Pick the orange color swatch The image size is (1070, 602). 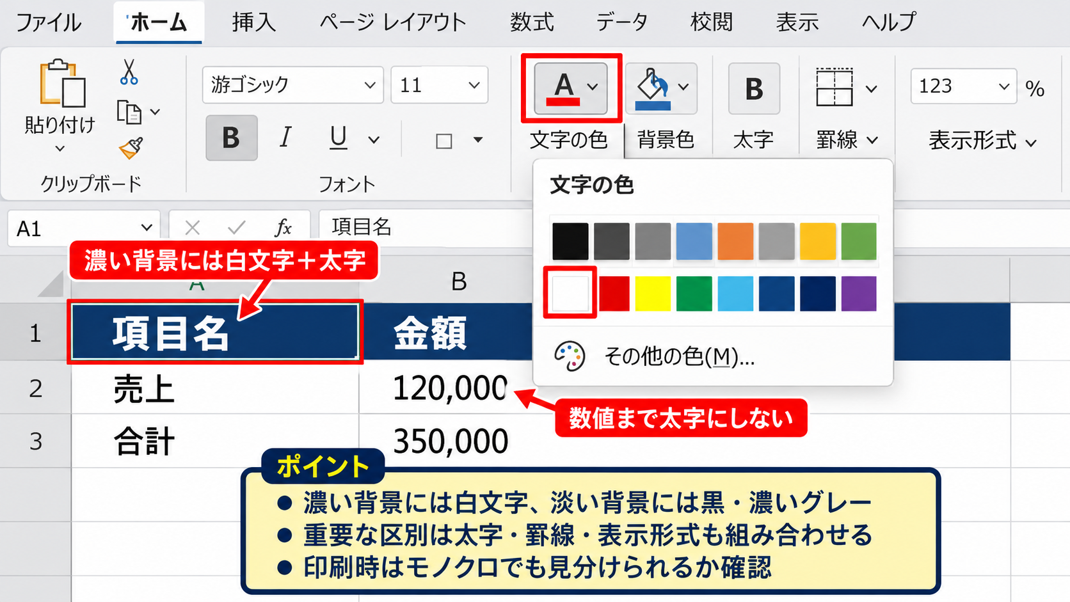coord(735,241)
